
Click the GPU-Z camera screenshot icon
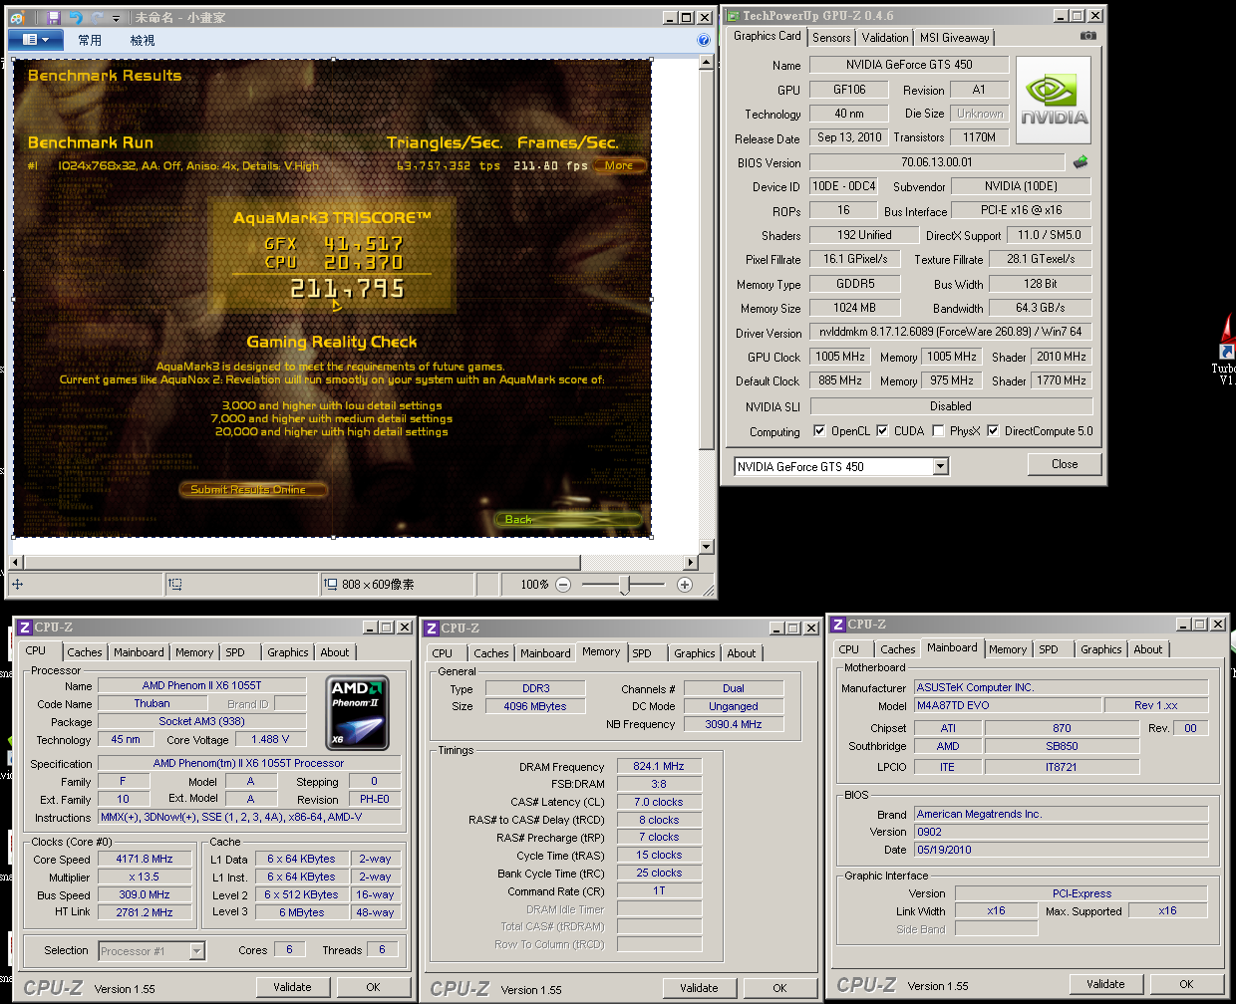pyautogui.click(x=1088, y=36)
